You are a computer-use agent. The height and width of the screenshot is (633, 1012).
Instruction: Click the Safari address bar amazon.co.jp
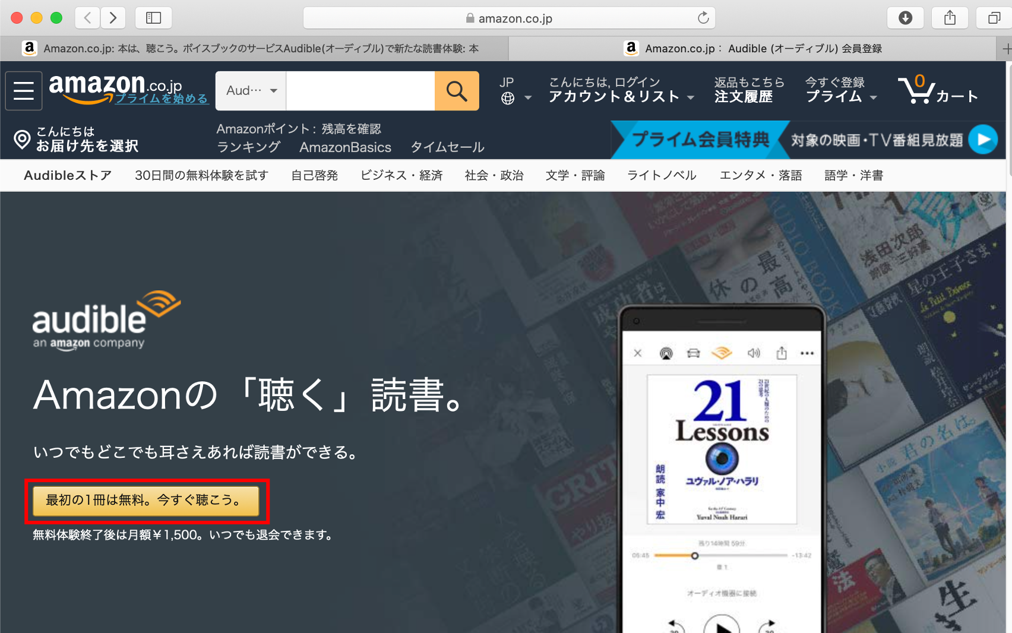click(x=509, y=18)
